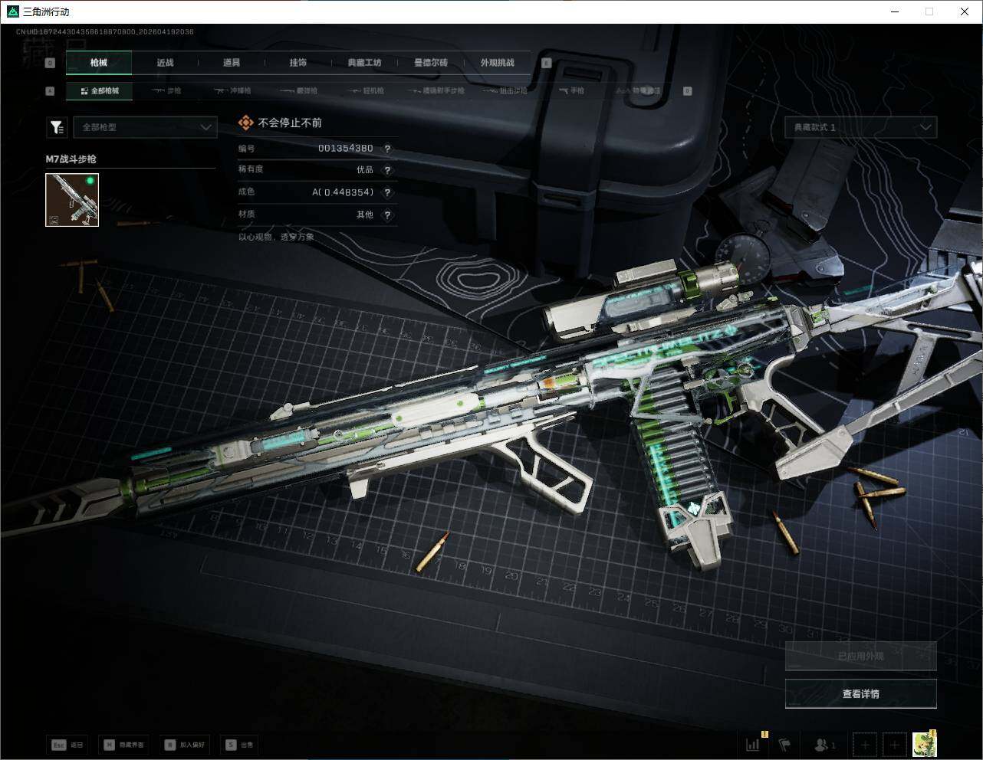983x760 pixels.
Task: Click the help icon beside 材质
Action: click(x=387, y=215)
